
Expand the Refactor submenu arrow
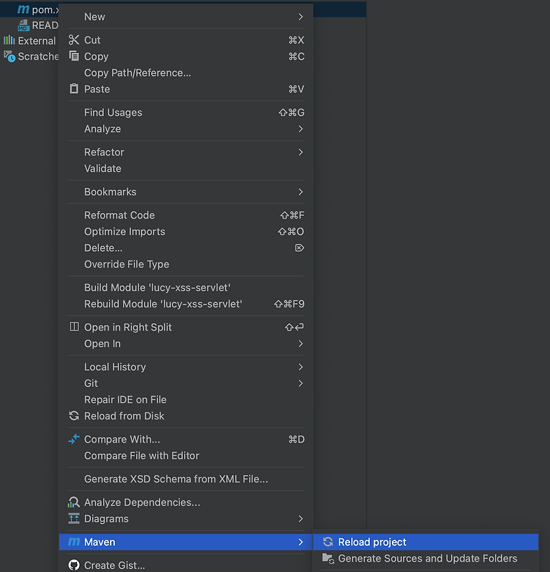coord(300,152)
